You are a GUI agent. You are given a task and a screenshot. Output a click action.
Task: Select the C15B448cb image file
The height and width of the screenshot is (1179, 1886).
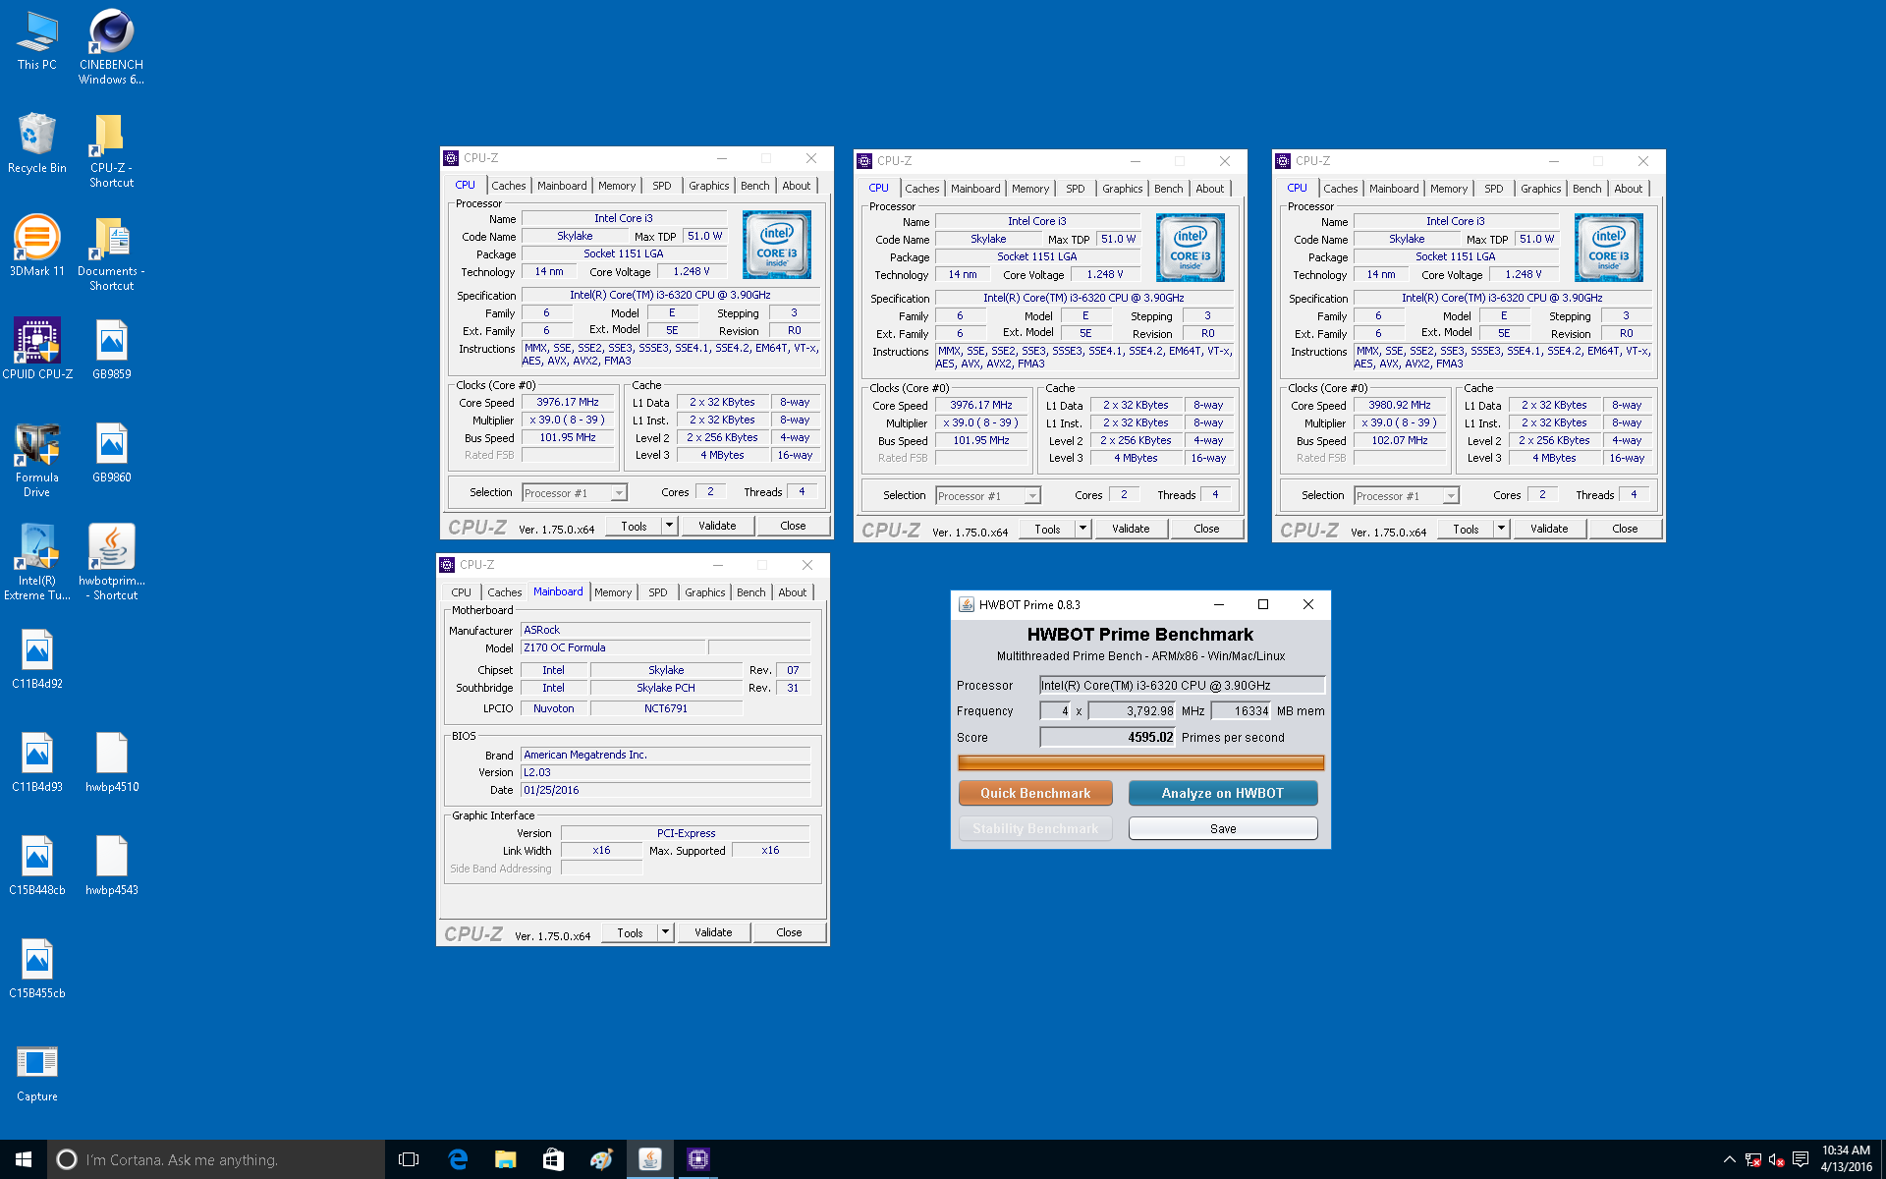click(37, 866)
